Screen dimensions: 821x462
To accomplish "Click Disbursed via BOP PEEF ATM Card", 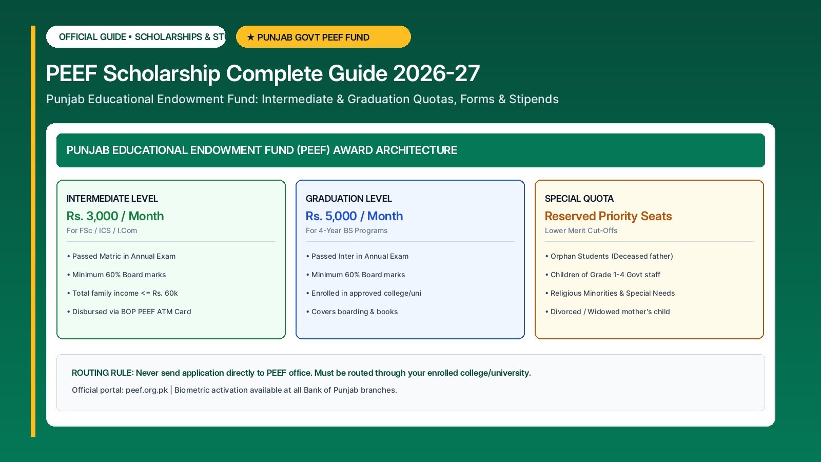I will [x=129, y=312].
